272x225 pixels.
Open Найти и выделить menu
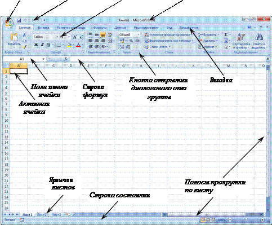259,41
